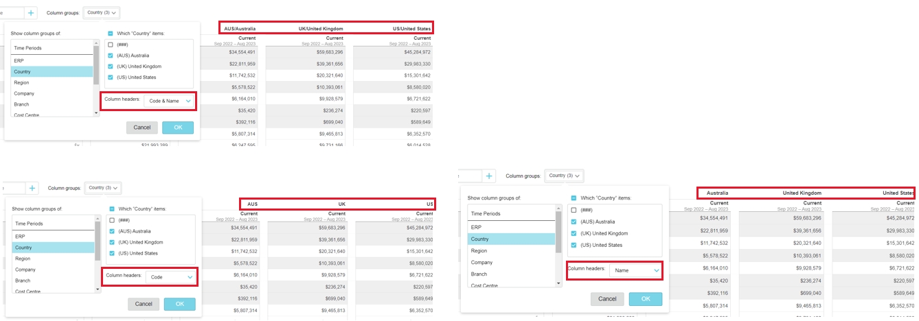Image resolution: width=919 pixels, height=321 pixels.
Task: Click the 'United Kingdom' name-only column header
Action: point(801,193)
